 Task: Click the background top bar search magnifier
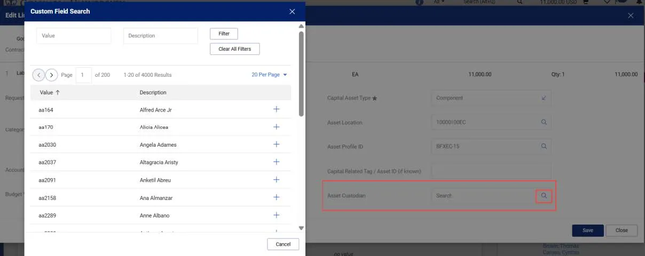(520, 2)
